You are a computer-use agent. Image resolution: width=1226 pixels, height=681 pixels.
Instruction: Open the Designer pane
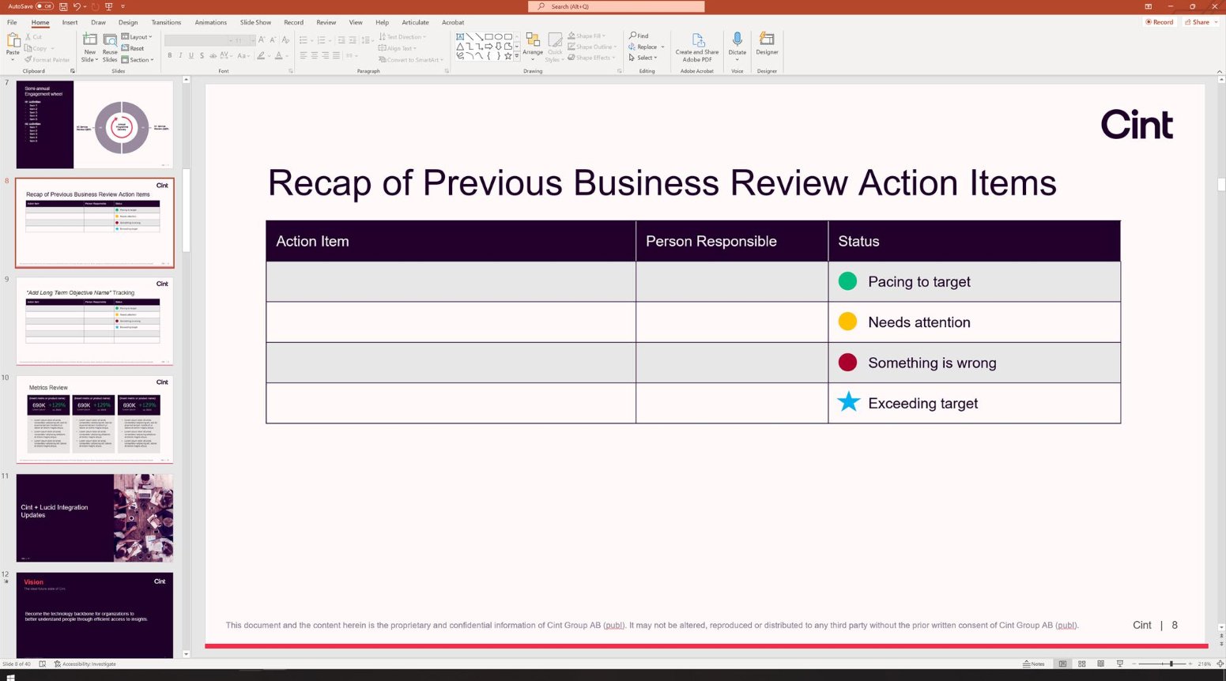pyautogui.click(x=767, y=43)
